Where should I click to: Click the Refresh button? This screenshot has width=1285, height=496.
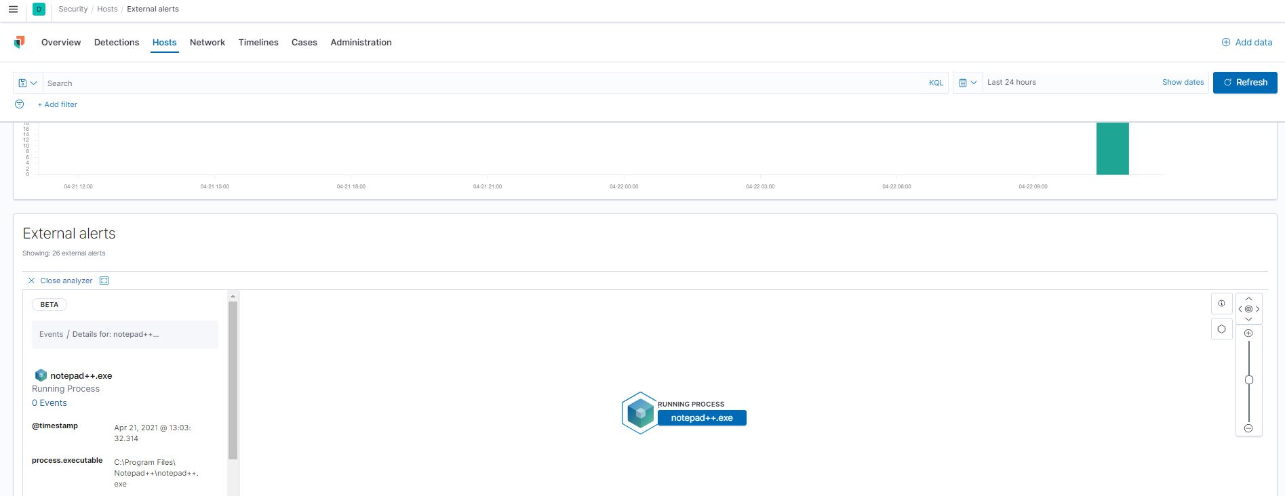click(x=1245, y=83)
